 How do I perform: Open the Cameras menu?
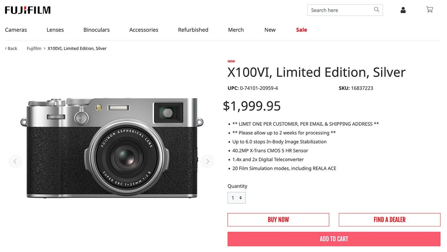[16, 30]
